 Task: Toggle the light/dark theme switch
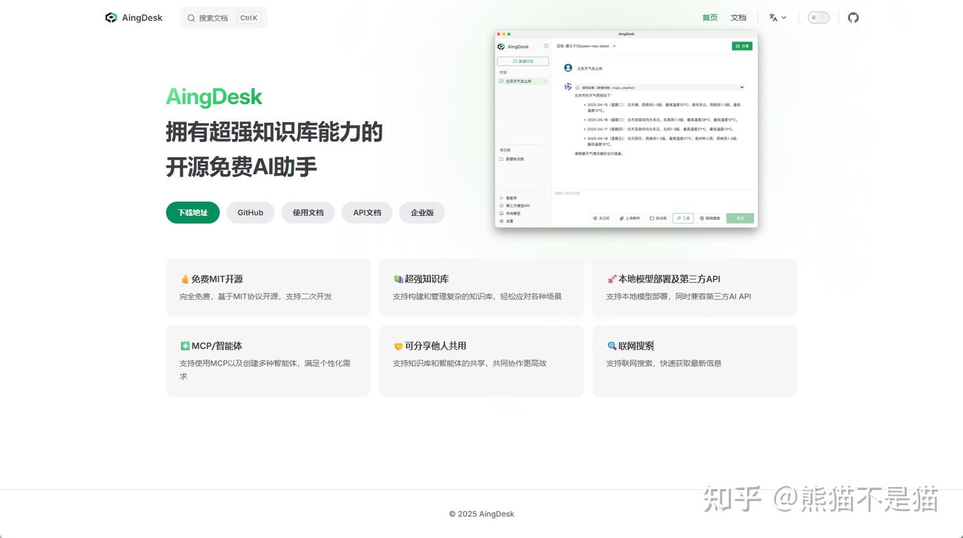pos(818,17)
